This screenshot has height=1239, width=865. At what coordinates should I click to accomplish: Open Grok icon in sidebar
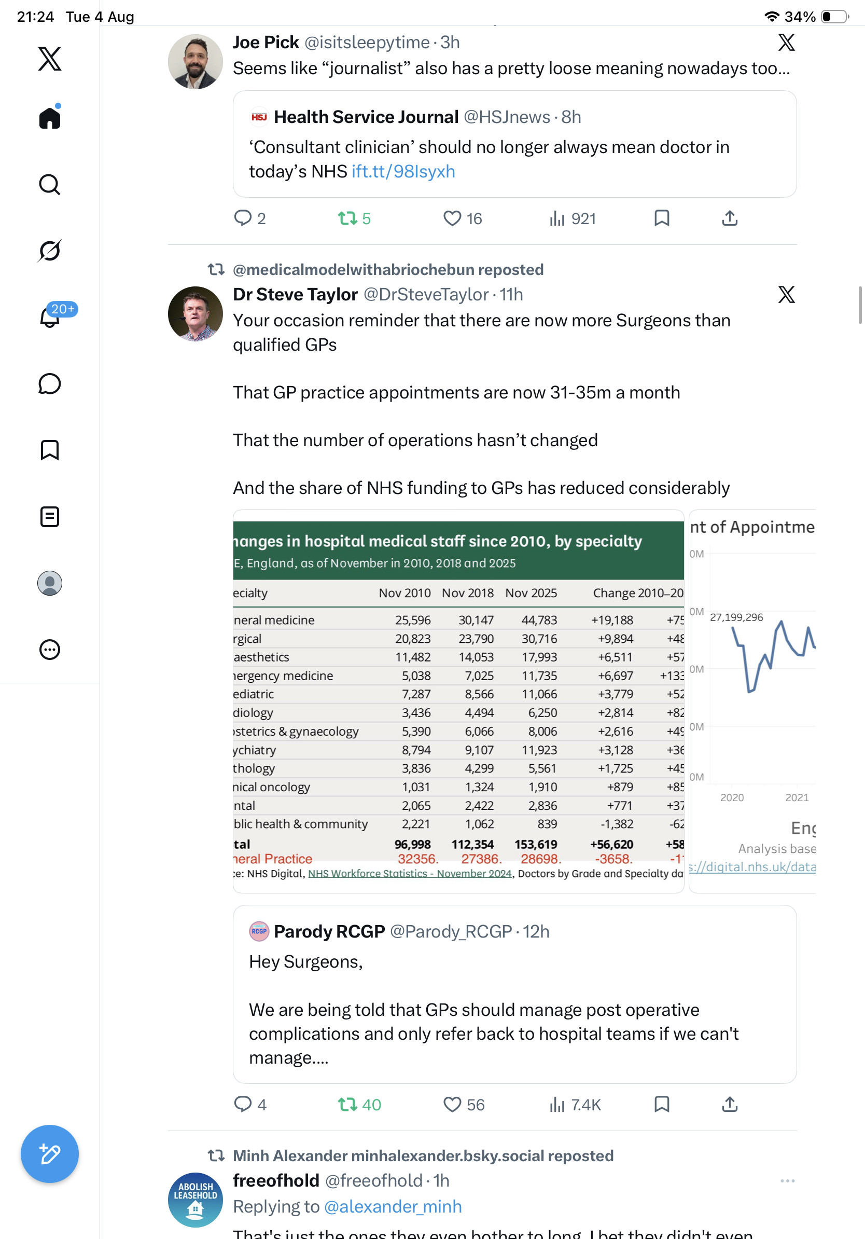50,251
